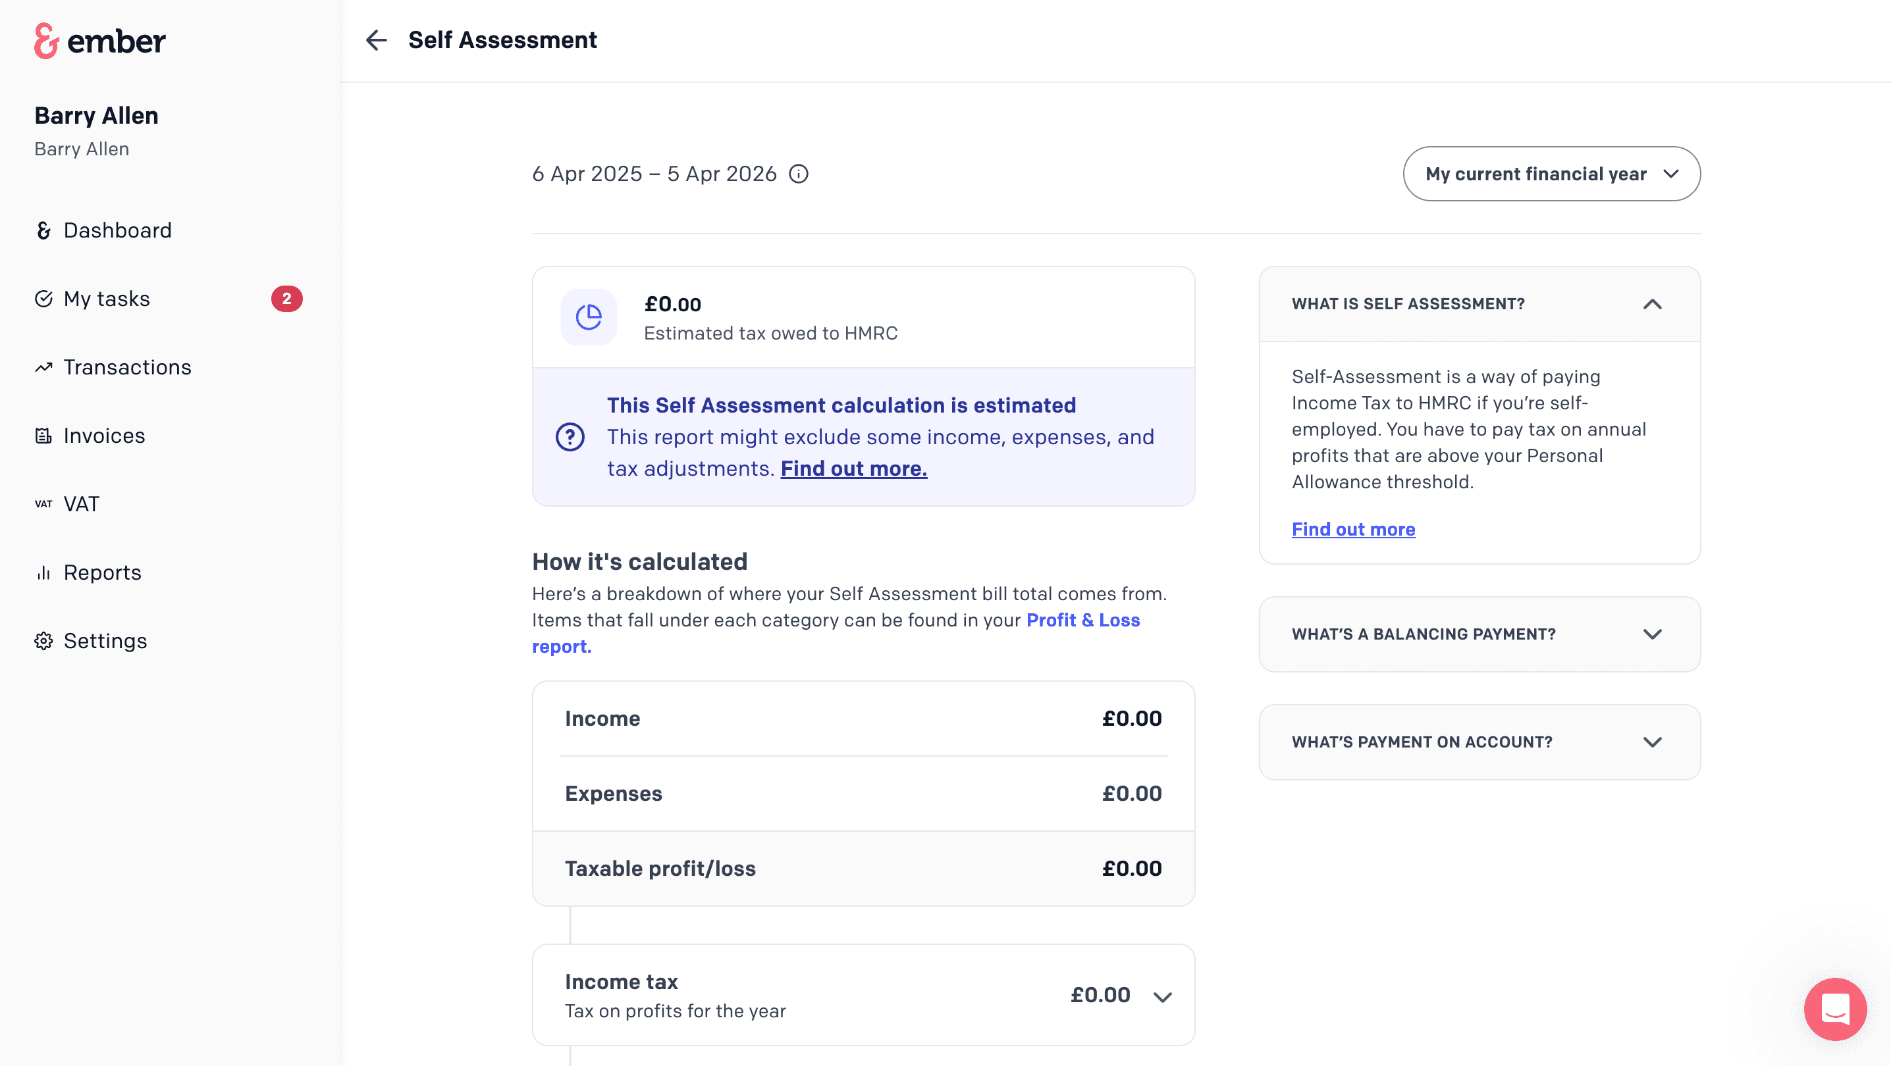Go to Dashboard in the sidebar
The height and width of the screenshot is (1066, 1891).
click(x=117, y=230)
